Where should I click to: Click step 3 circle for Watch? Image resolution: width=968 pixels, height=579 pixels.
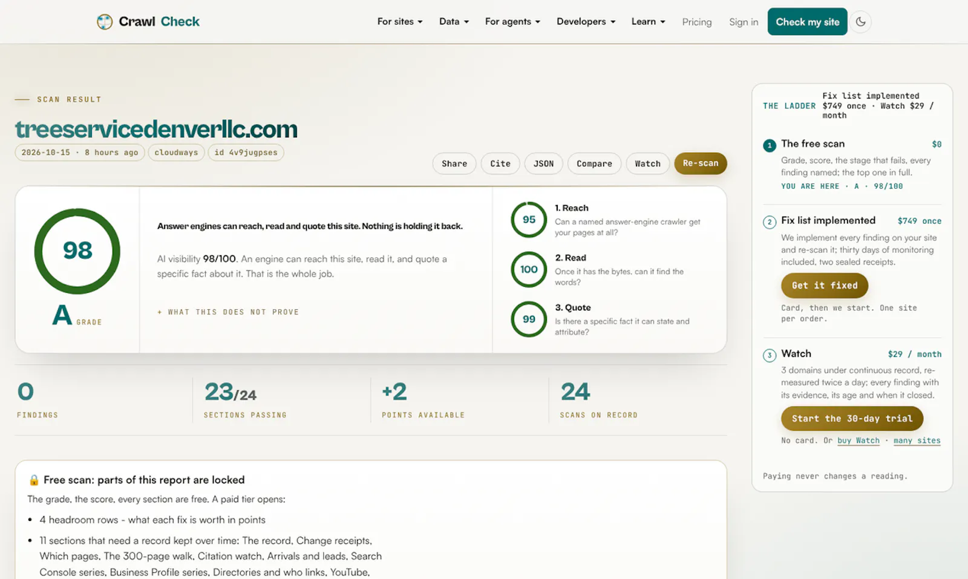coord(770,355)
